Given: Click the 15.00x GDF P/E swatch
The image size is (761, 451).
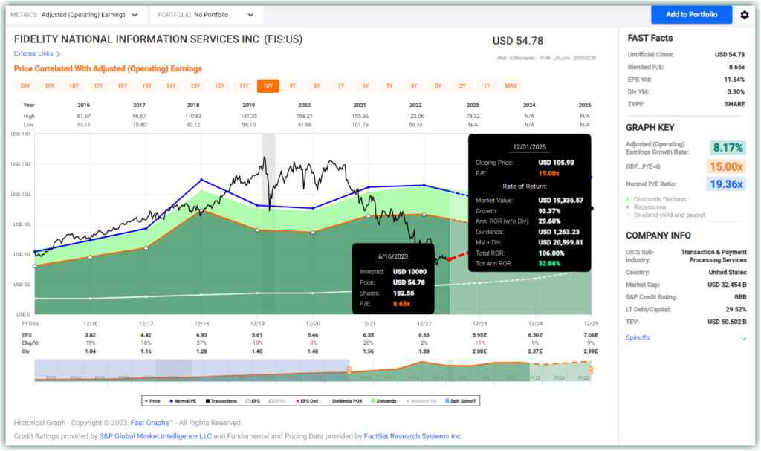Looking at the screenshot, I should (726, 166).
